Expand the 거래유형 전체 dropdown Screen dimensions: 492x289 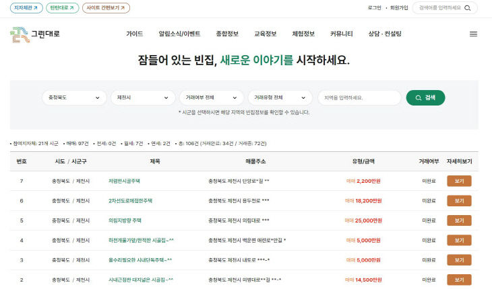click(280, 97)
